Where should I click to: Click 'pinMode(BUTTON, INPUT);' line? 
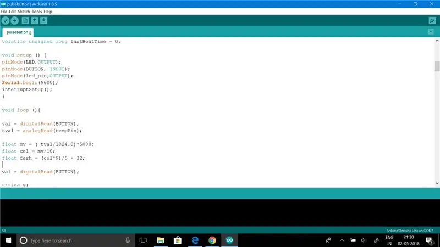point(36,69)
